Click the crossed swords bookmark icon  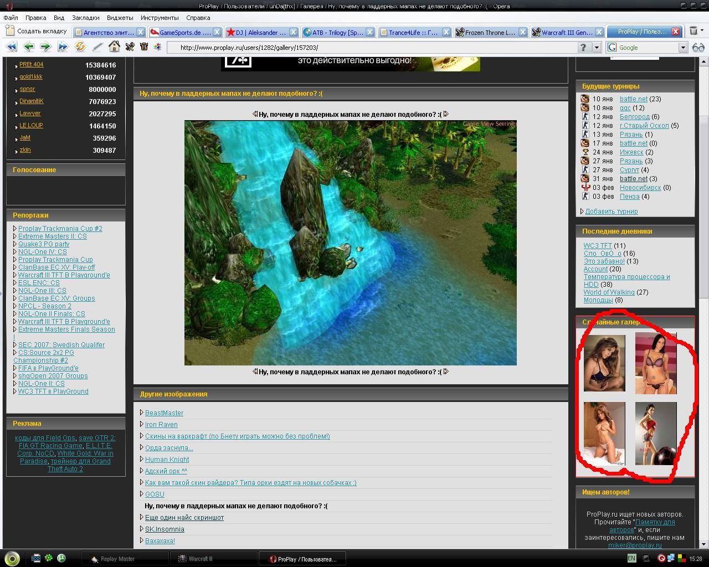pos(130,47)
